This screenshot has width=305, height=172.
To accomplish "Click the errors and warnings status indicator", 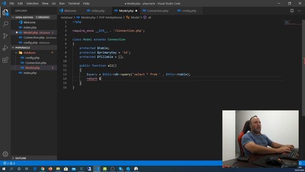I will pos(9,163).
